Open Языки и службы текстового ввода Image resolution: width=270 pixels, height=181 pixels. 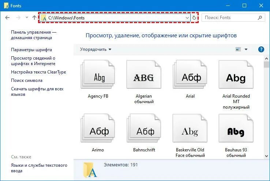click(39, 168)
